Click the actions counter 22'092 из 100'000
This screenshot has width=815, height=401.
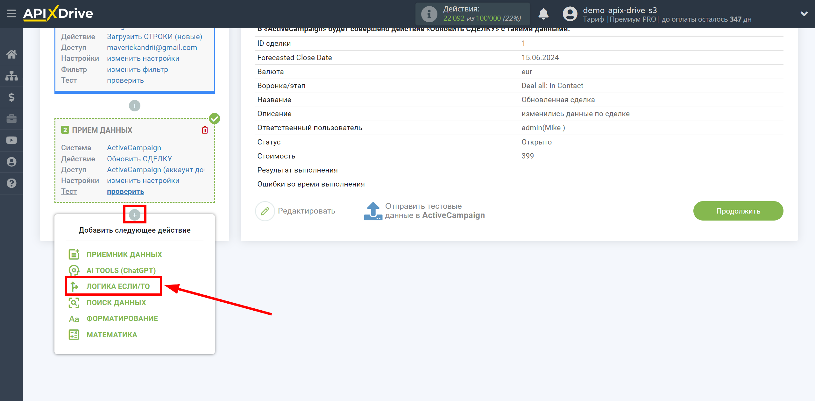482,18
